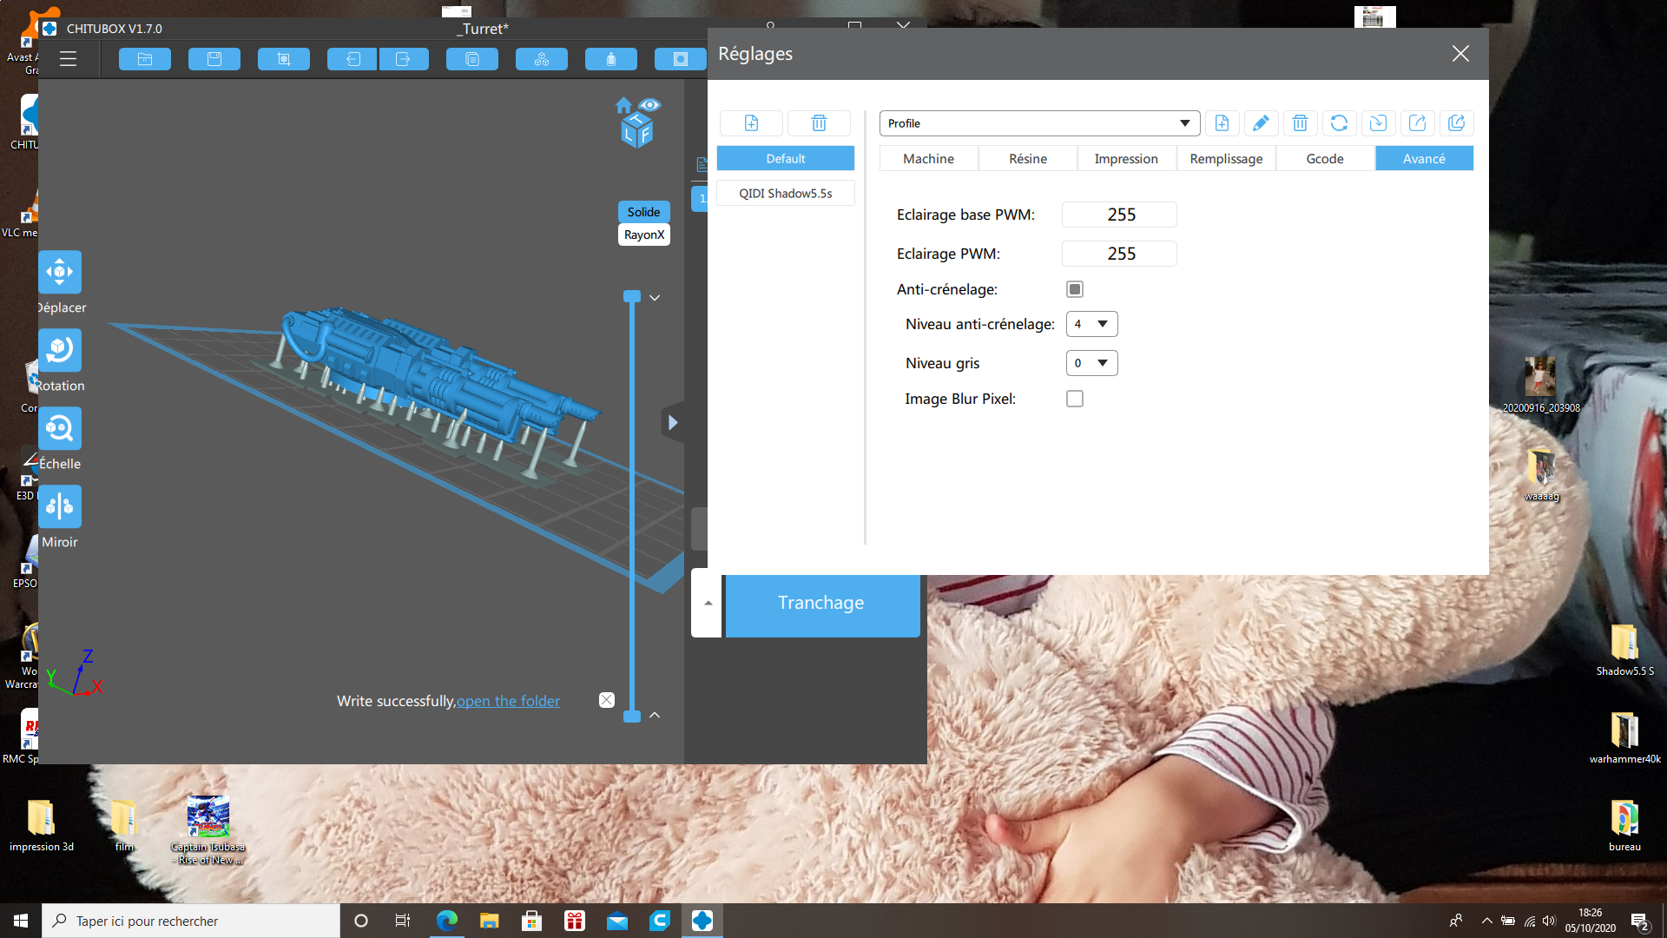Toggle the Anti-crénelage checkbox
1667x938 pixels.
[x=1075, y=289]
